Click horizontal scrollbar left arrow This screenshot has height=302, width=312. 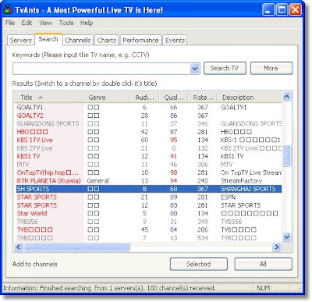(19, 247)
